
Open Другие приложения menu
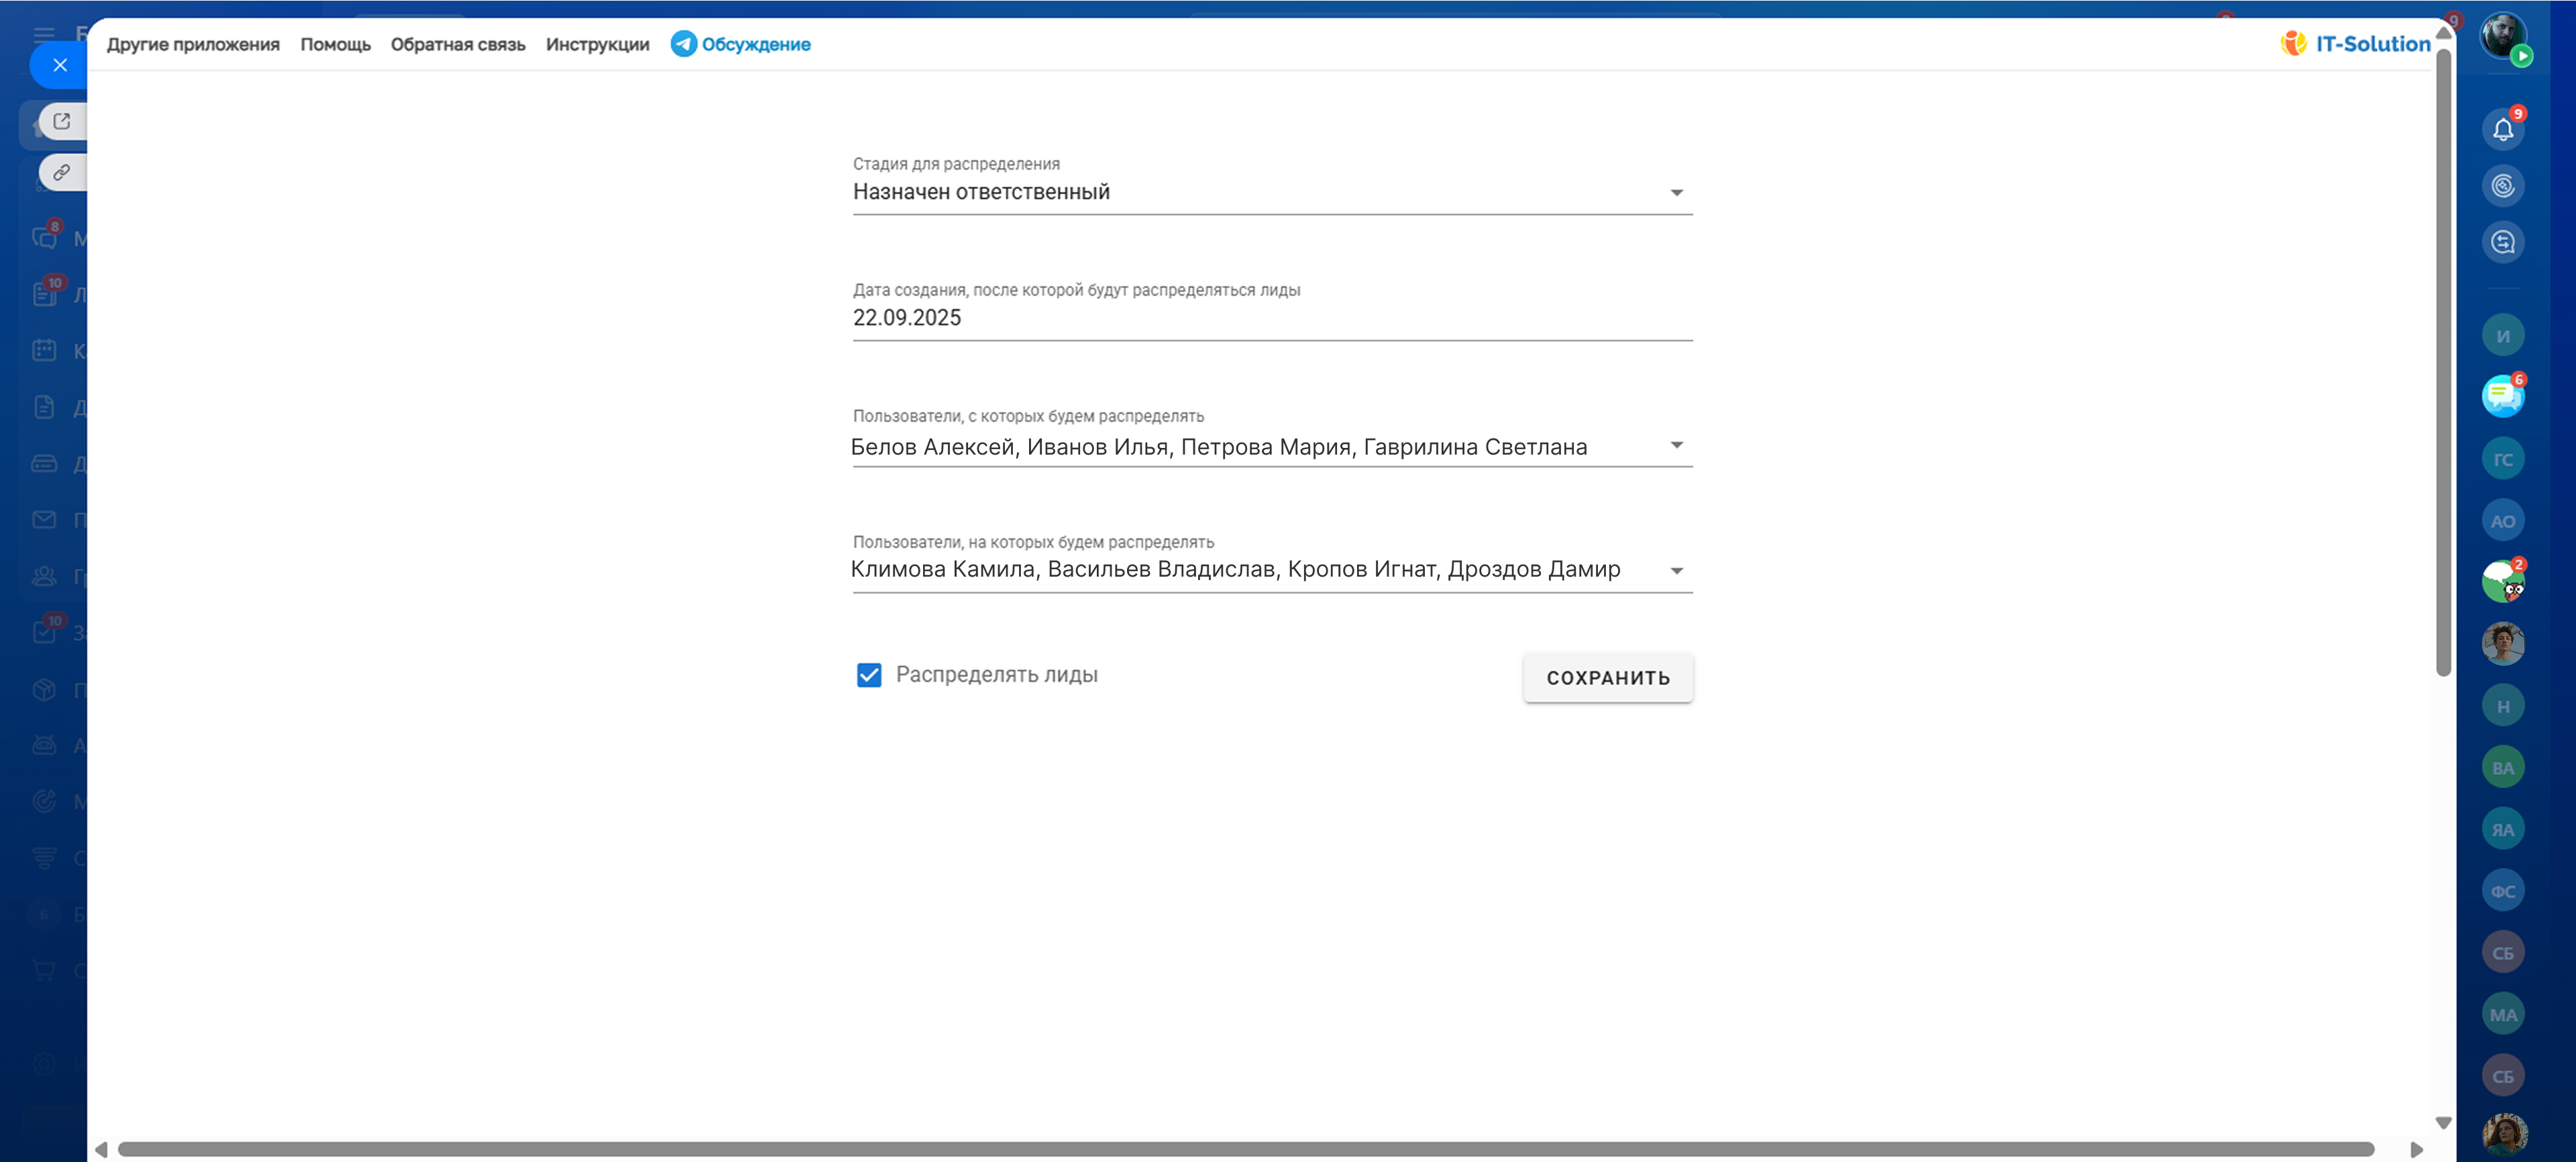click(x=193, y=44)
